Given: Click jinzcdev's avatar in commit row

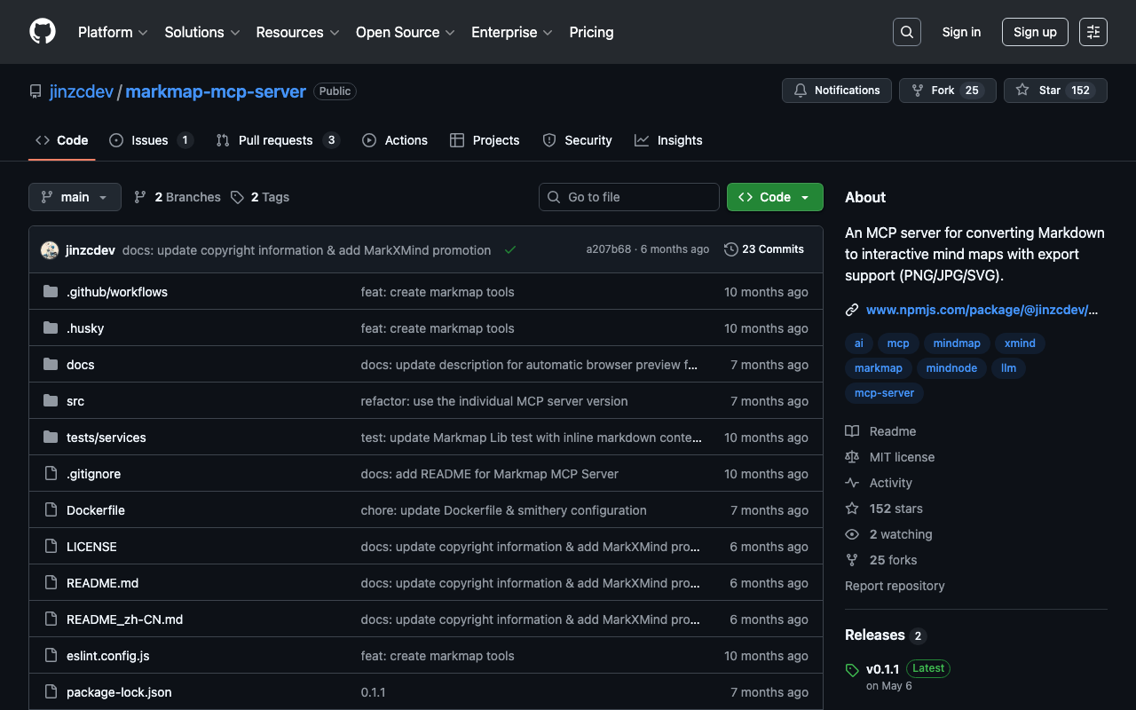Looking at the screenshot, I should 50,250.
